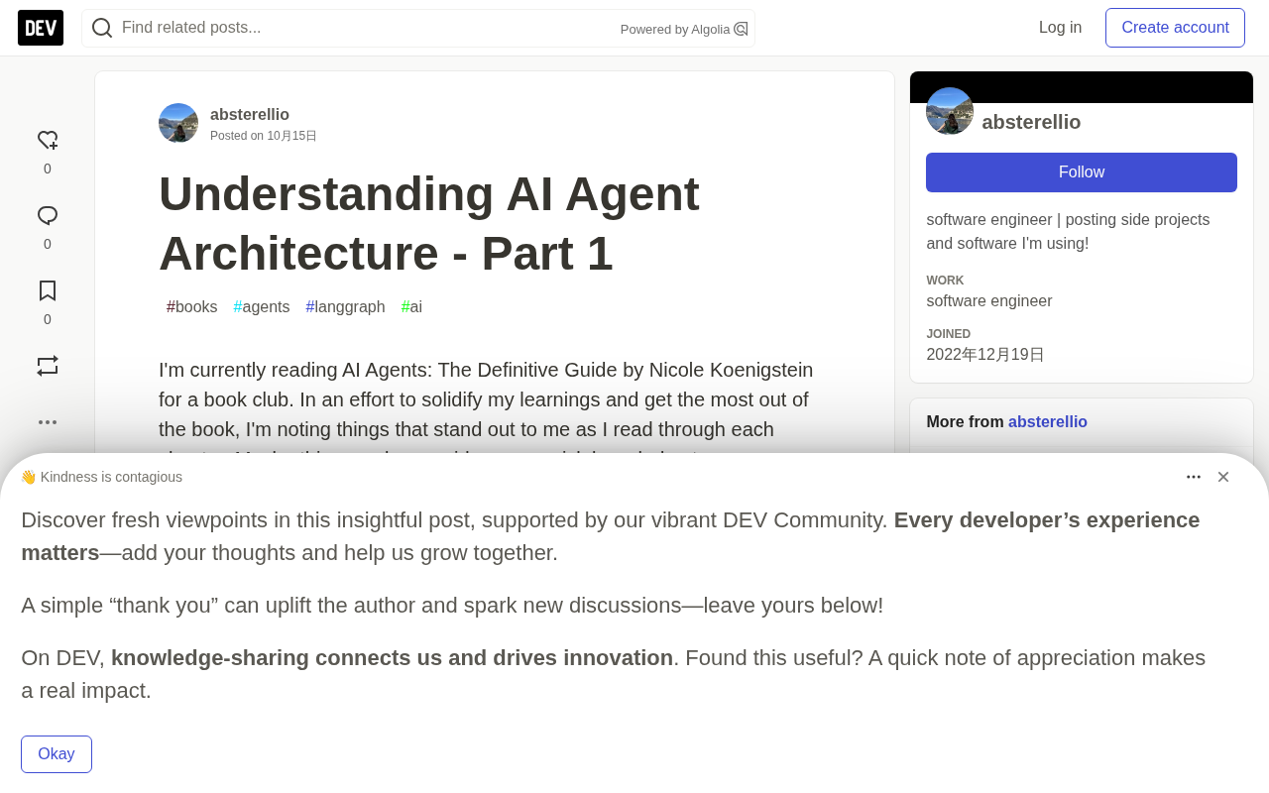
Task: Open the banner's three-dot options menu
Action: (1194, 477)
